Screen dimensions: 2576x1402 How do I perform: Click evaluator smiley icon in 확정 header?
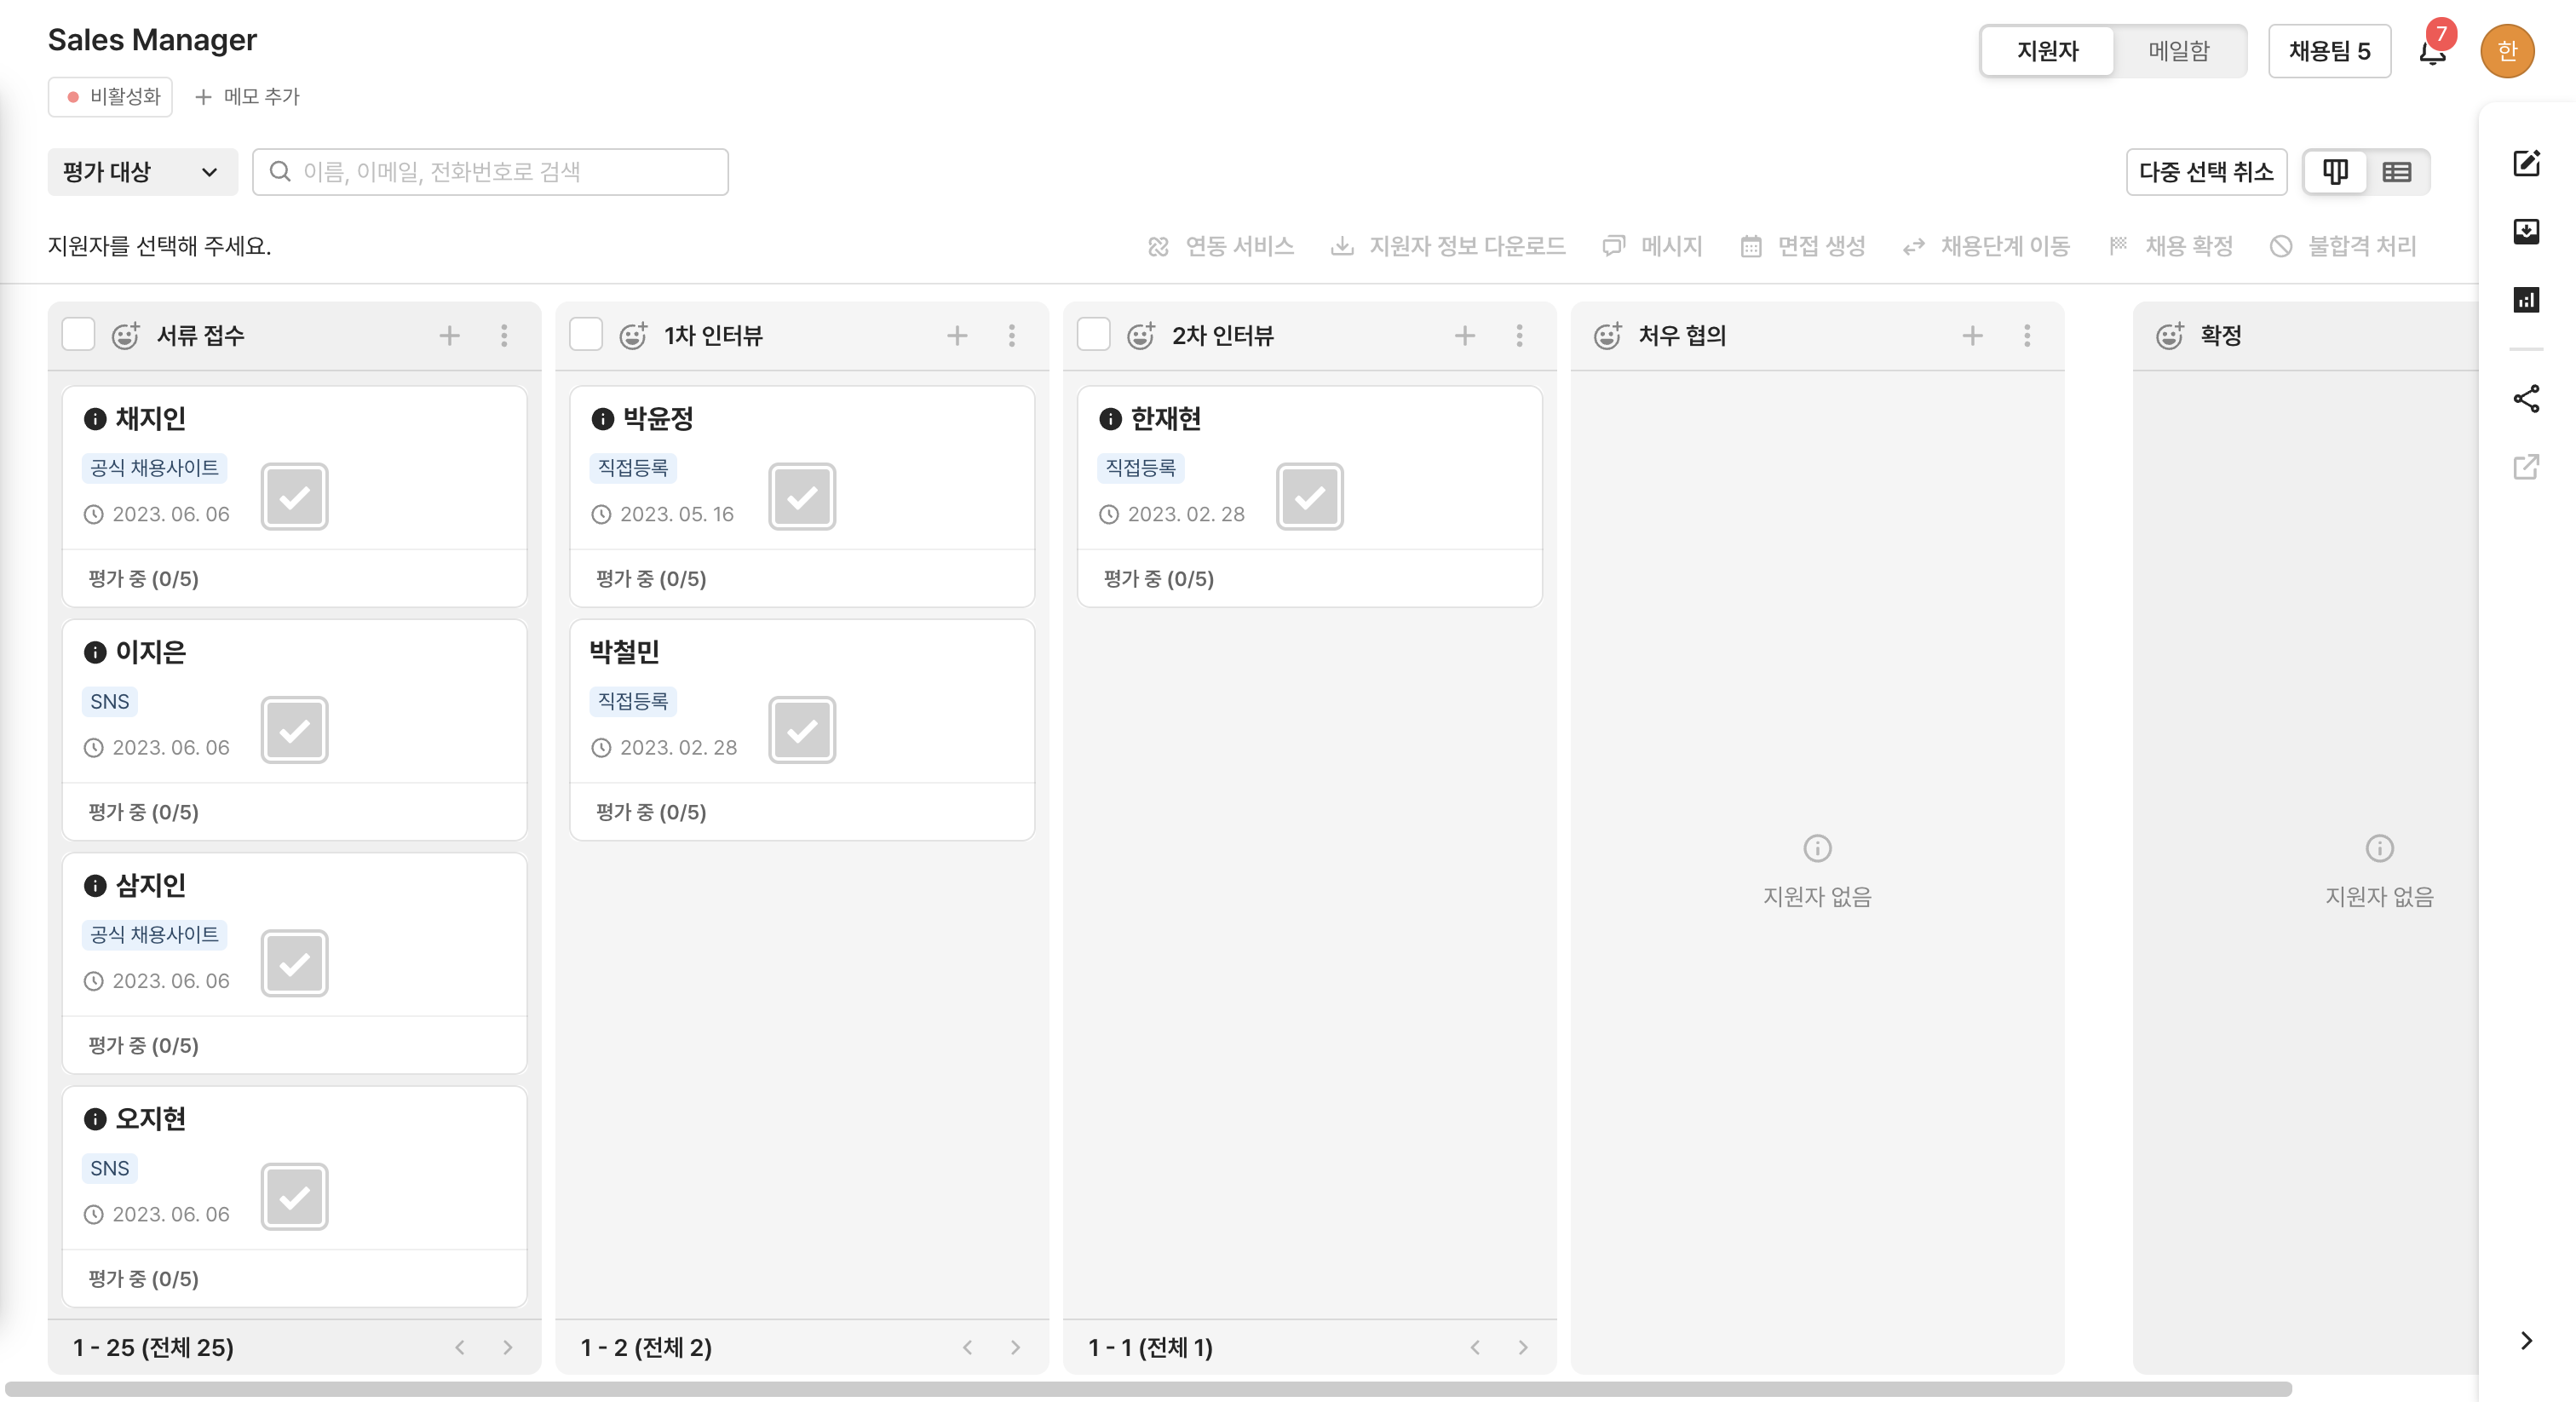click(2169, 335)
